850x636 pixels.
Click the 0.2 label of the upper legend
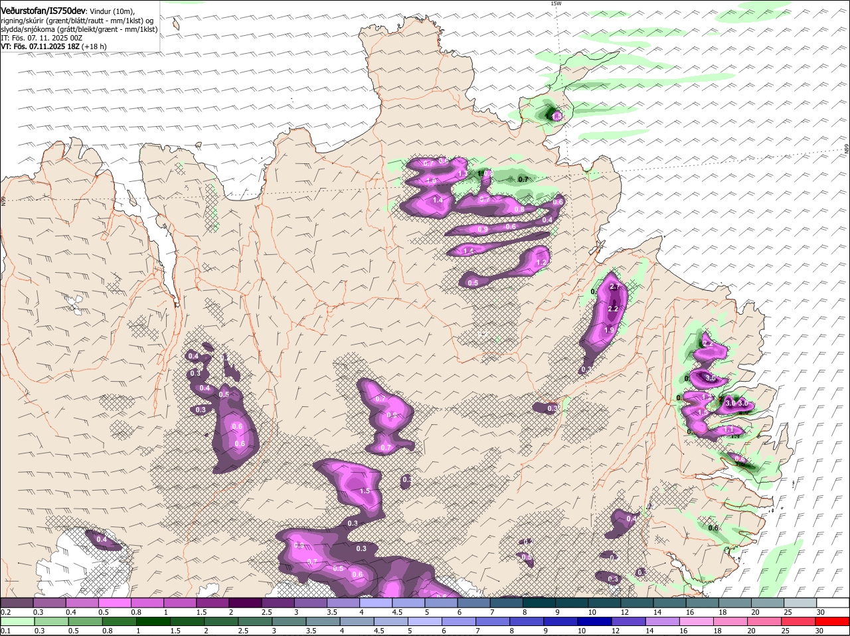6,612
